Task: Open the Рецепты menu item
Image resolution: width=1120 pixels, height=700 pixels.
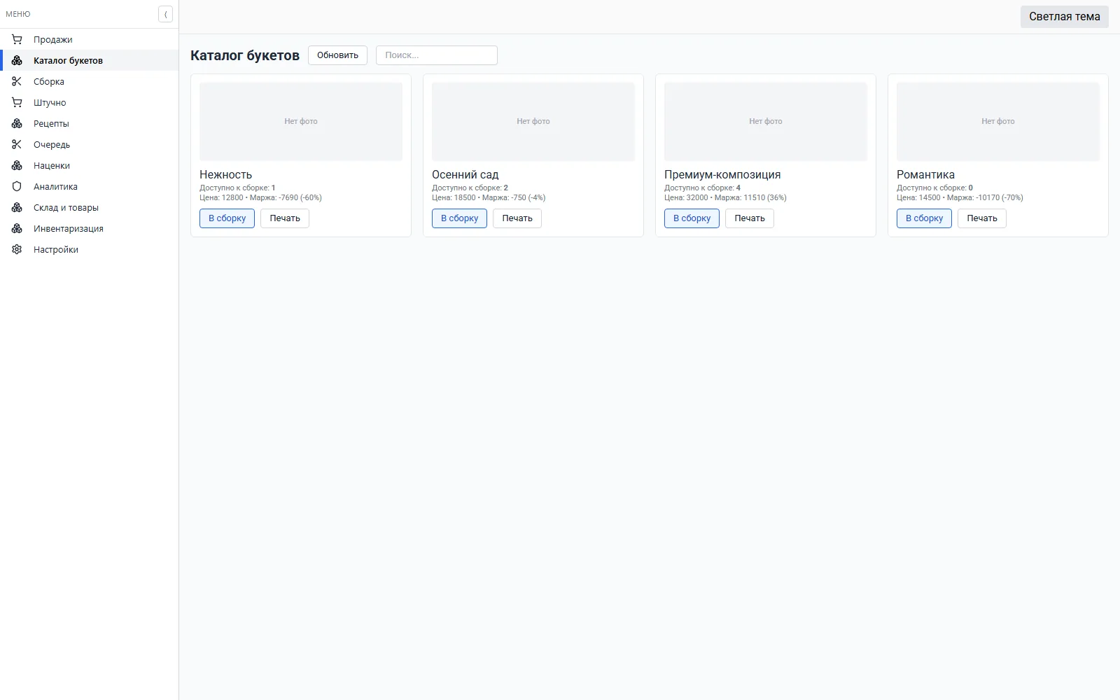Action: click(90, 123)
